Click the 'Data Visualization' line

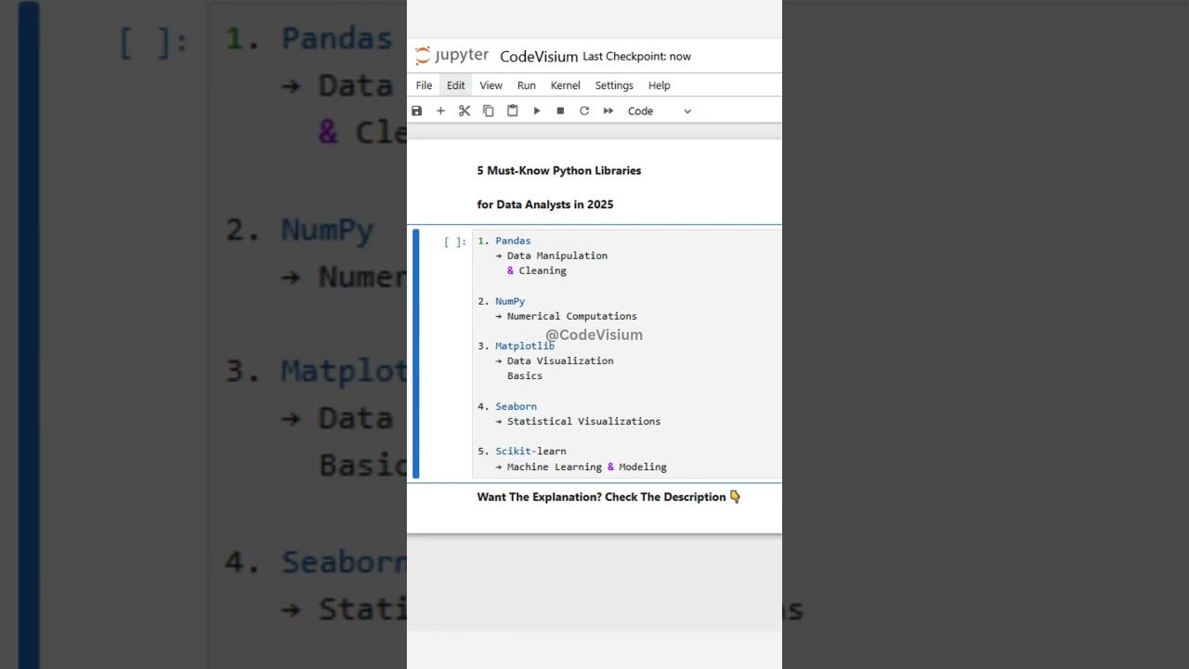pos(554,361)
